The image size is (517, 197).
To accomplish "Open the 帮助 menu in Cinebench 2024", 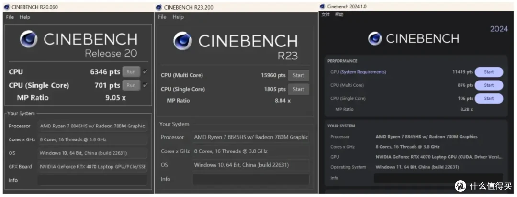I will (339, 15).
